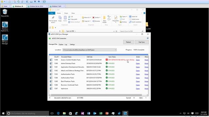Click Invert selection in Explorer ribbon
The height and width of the screenshot is (117, 209).
[135, 22]
